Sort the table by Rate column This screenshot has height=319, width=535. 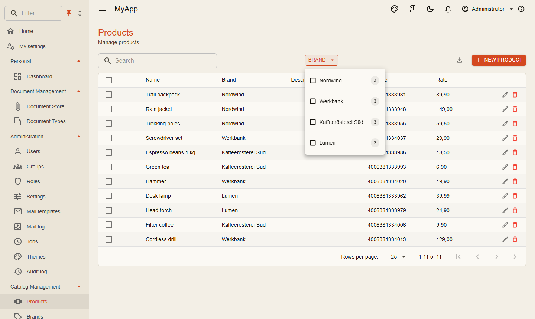click(x=442, y=80)
